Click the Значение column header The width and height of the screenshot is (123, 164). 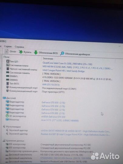pyautogui.click(x=48, y=59)
